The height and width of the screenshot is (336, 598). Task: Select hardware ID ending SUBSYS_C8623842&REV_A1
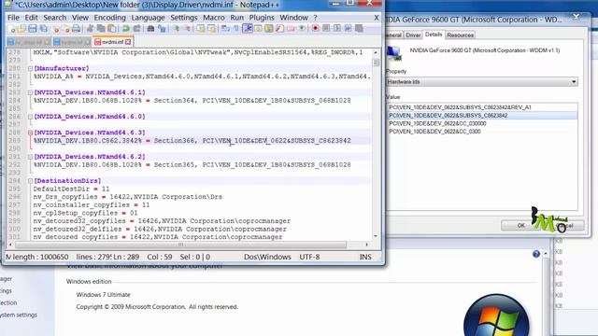click(460, 107)
